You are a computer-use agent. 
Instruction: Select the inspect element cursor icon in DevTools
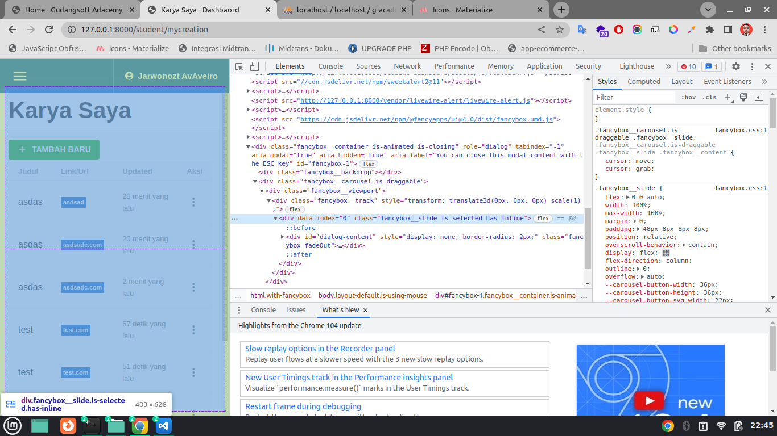click(239, 66)
